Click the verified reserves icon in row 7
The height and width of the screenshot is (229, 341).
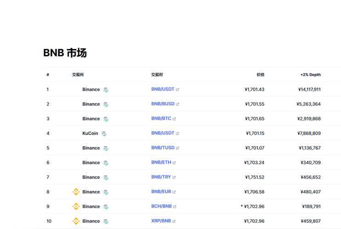(106, 178)
